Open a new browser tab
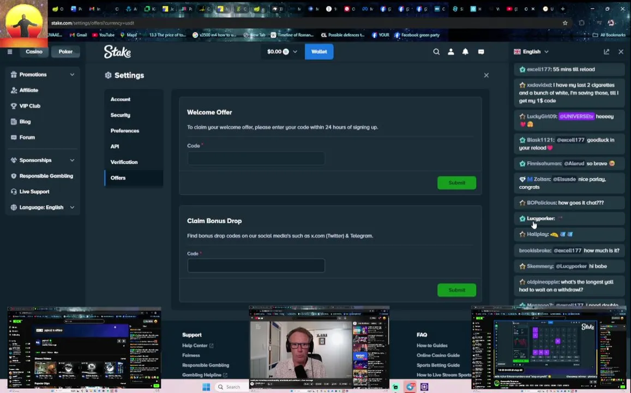 tap(563, 9)
